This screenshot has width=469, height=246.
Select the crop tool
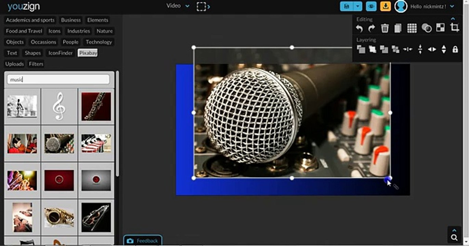click(455, 27)
